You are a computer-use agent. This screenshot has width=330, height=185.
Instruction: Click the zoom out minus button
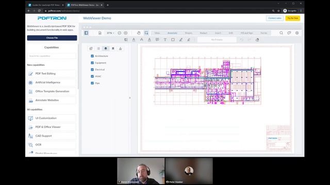(119, 33)
